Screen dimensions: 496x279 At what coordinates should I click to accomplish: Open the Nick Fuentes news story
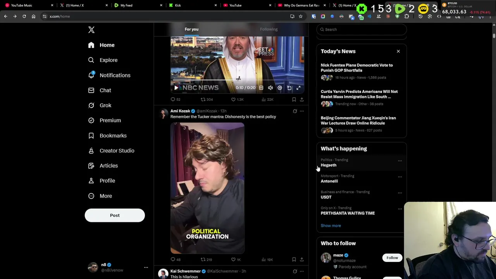(x=362, y=71)
